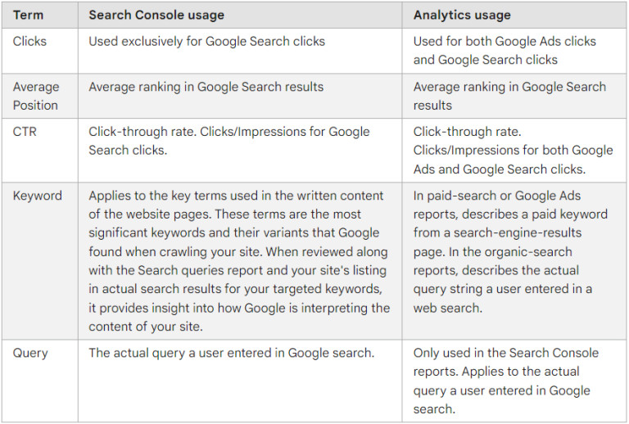The width and height of the screenshot is (629, 424).
Task: Select the 'CTR' term cell
Action: tap(25, 132)
